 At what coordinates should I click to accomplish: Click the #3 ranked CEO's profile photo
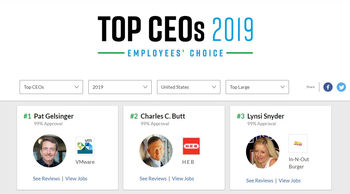coord(263,152)
